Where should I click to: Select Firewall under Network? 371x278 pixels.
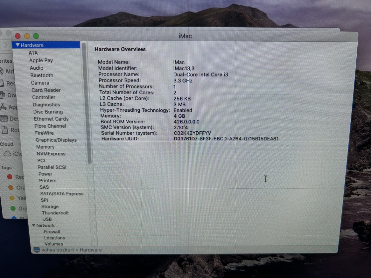point(52,232)
